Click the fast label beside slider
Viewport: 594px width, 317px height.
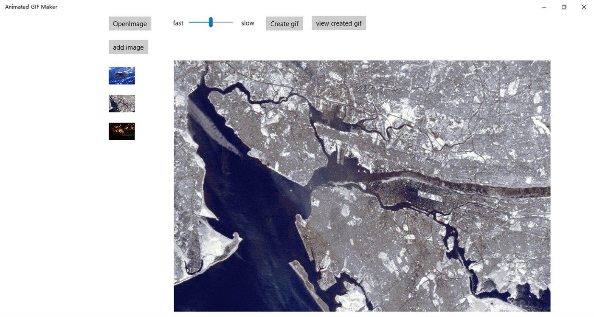coord(178,23)
